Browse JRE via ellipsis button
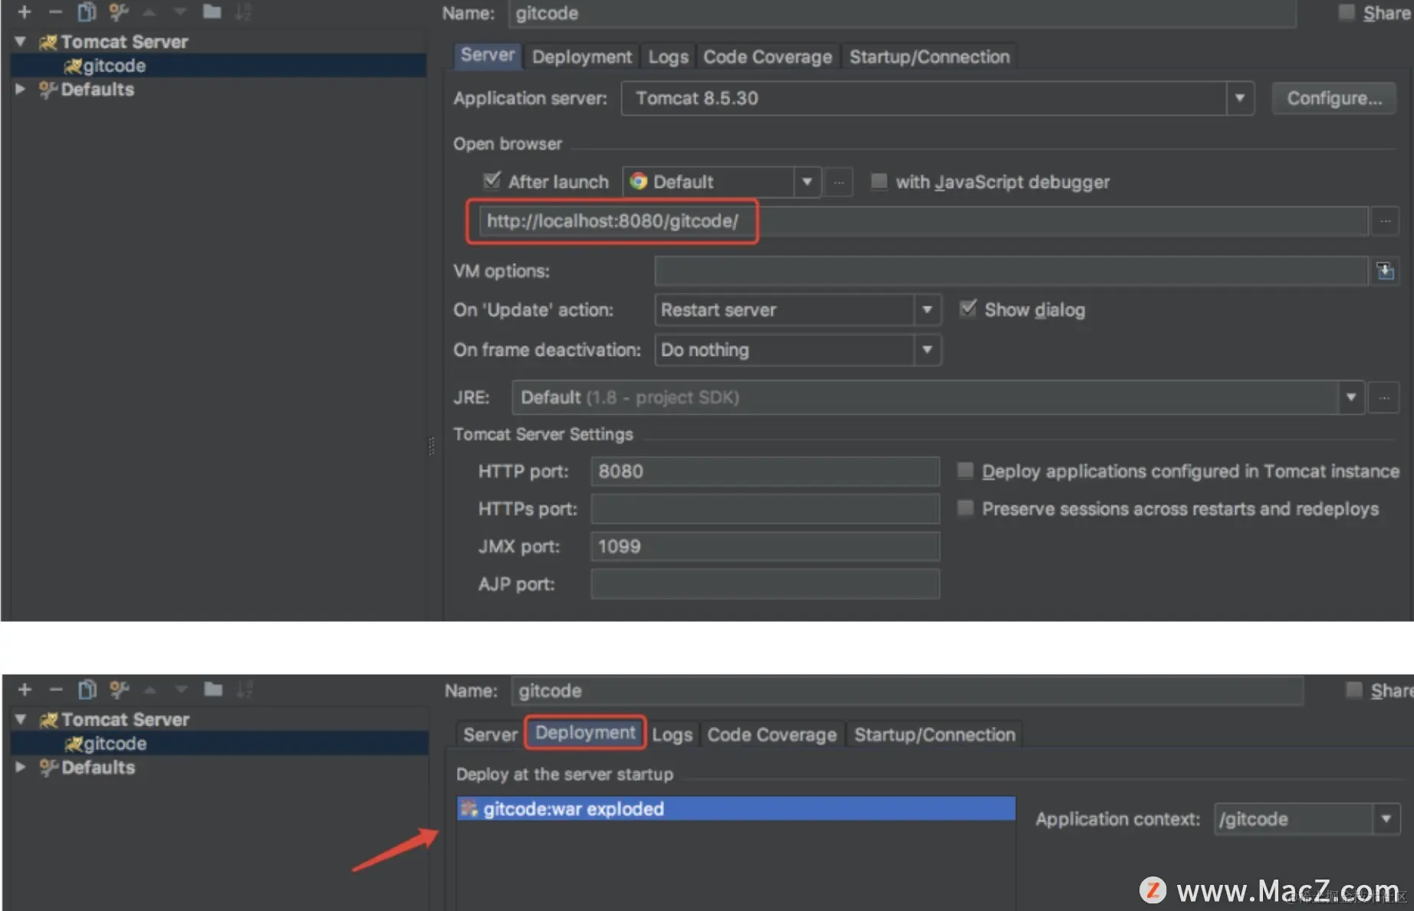 [1384, 397]
